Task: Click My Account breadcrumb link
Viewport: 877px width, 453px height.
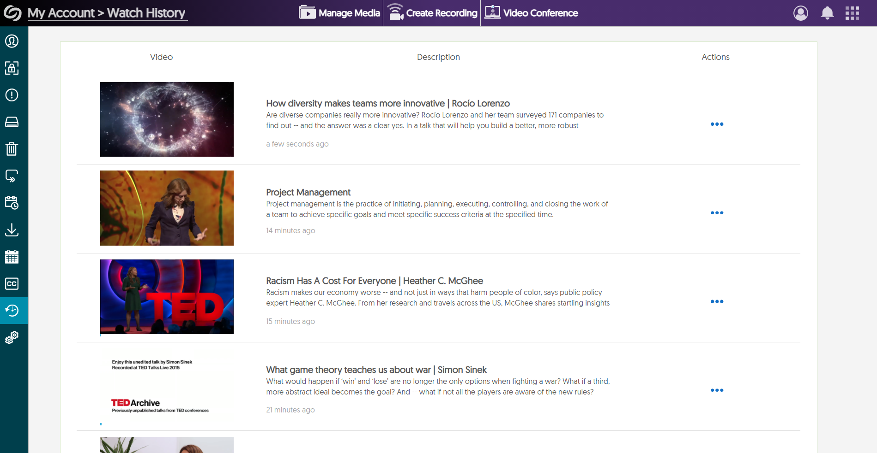Action: pos(61,13)
